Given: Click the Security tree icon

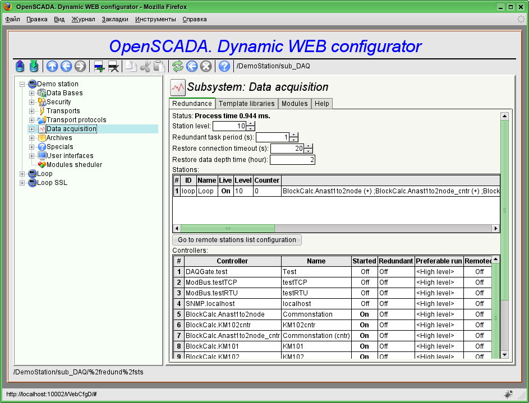Looking at the screenshot, I should click(42, 102).
